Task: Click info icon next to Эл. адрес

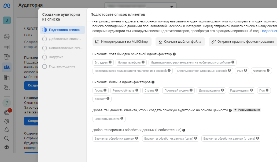Action: pos(110,62)
